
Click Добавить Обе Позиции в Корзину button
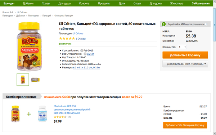click(185, 125)
